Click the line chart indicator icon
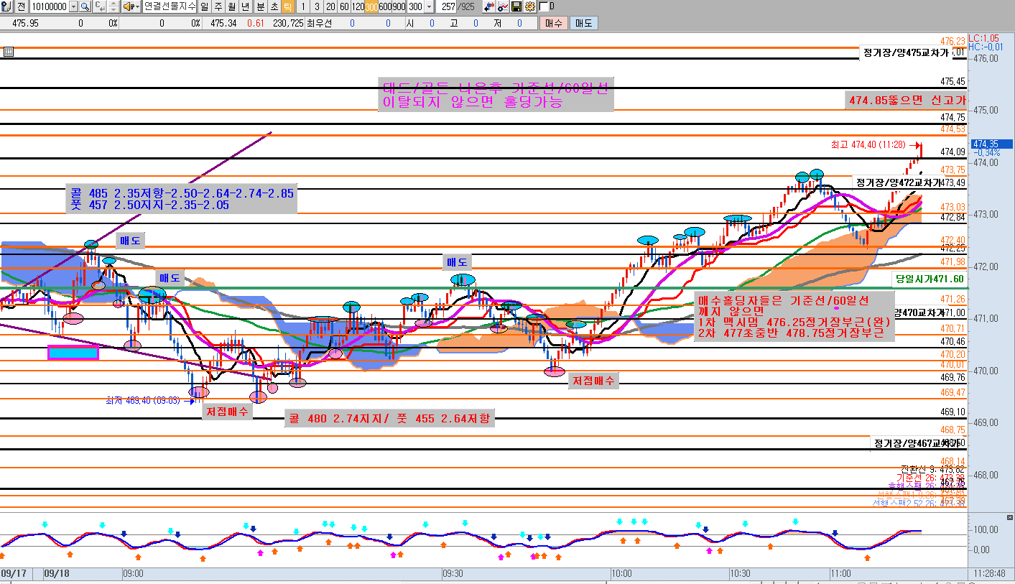This screenshot has width=1015, height=584. (502, 6)
